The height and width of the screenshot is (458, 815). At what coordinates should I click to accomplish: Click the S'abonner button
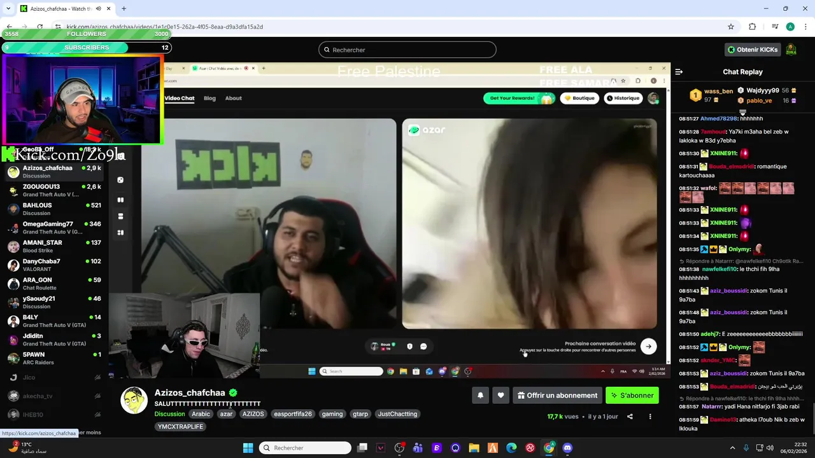(x=632, y=395)
